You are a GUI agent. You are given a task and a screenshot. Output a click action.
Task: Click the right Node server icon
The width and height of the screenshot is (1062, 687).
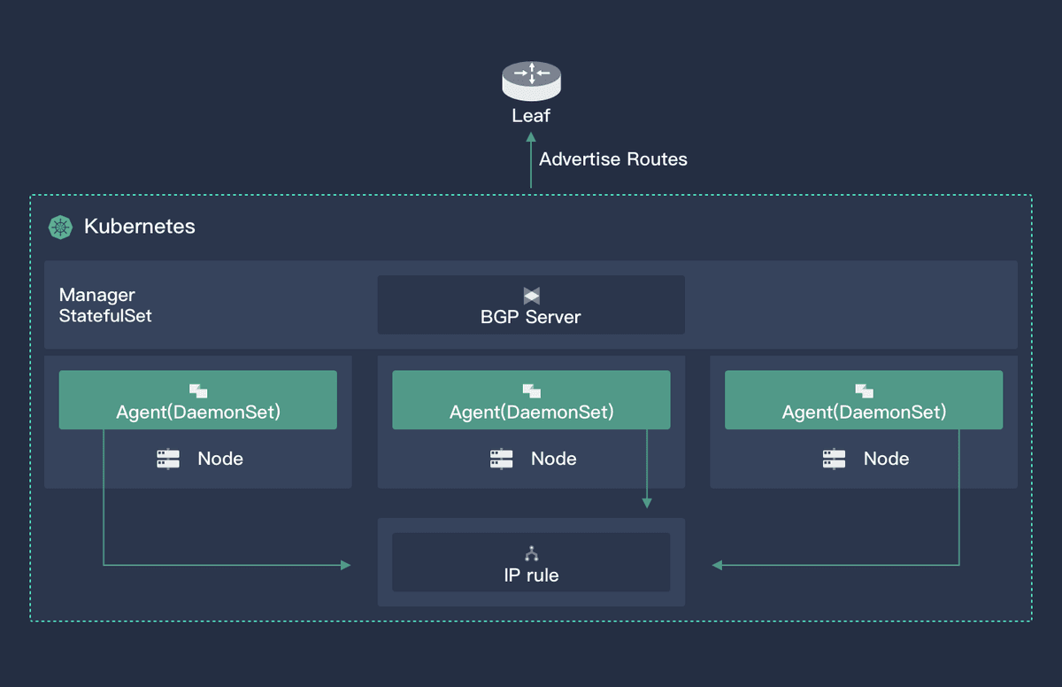(834, 459)
